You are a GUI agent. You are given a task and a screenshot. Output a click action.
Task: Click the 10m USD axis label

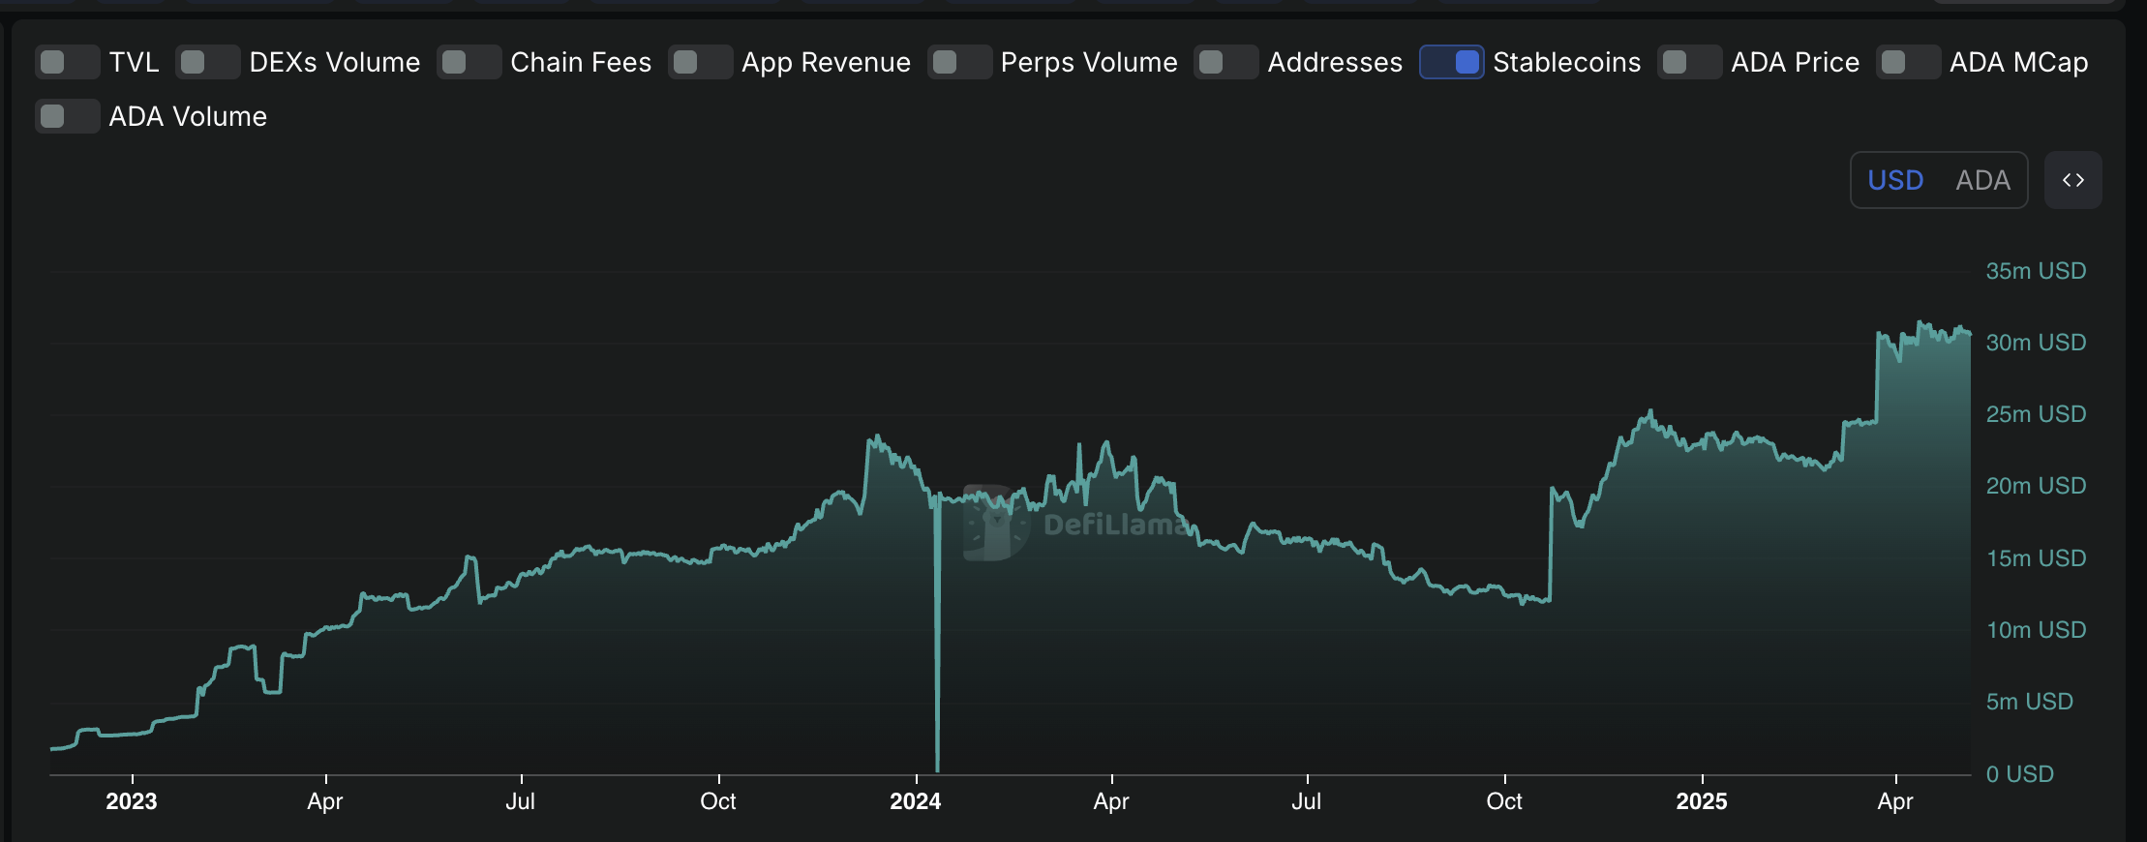click(2036, 630)
